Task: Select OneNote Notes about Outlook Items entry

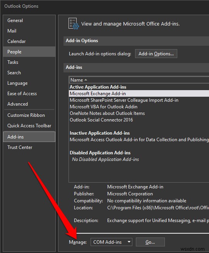Action: click(x=107, y=113)
